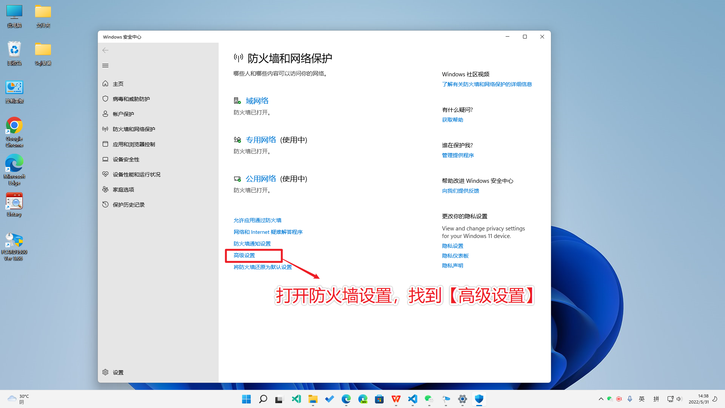Open Task View on taskbar

click(x=279, y=399)
